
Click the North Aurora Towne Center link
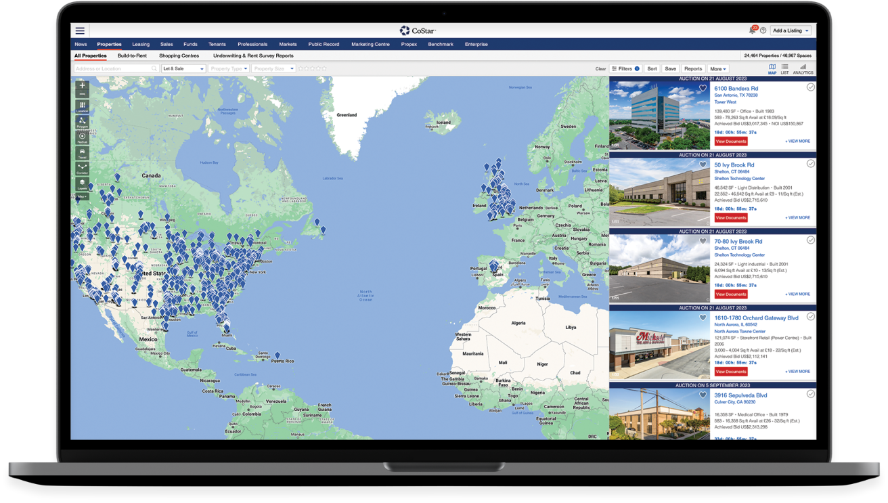point(740,332)
